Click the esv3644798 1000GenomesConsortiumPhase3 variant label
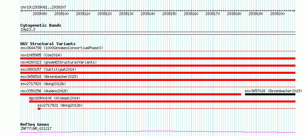This screenshot has width=305, height=136. click(62, 48)
